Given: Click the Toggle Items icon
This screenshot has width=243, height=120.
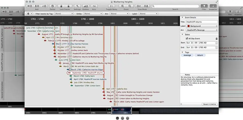Looking at the screenshot, I should tap(111, 6).
